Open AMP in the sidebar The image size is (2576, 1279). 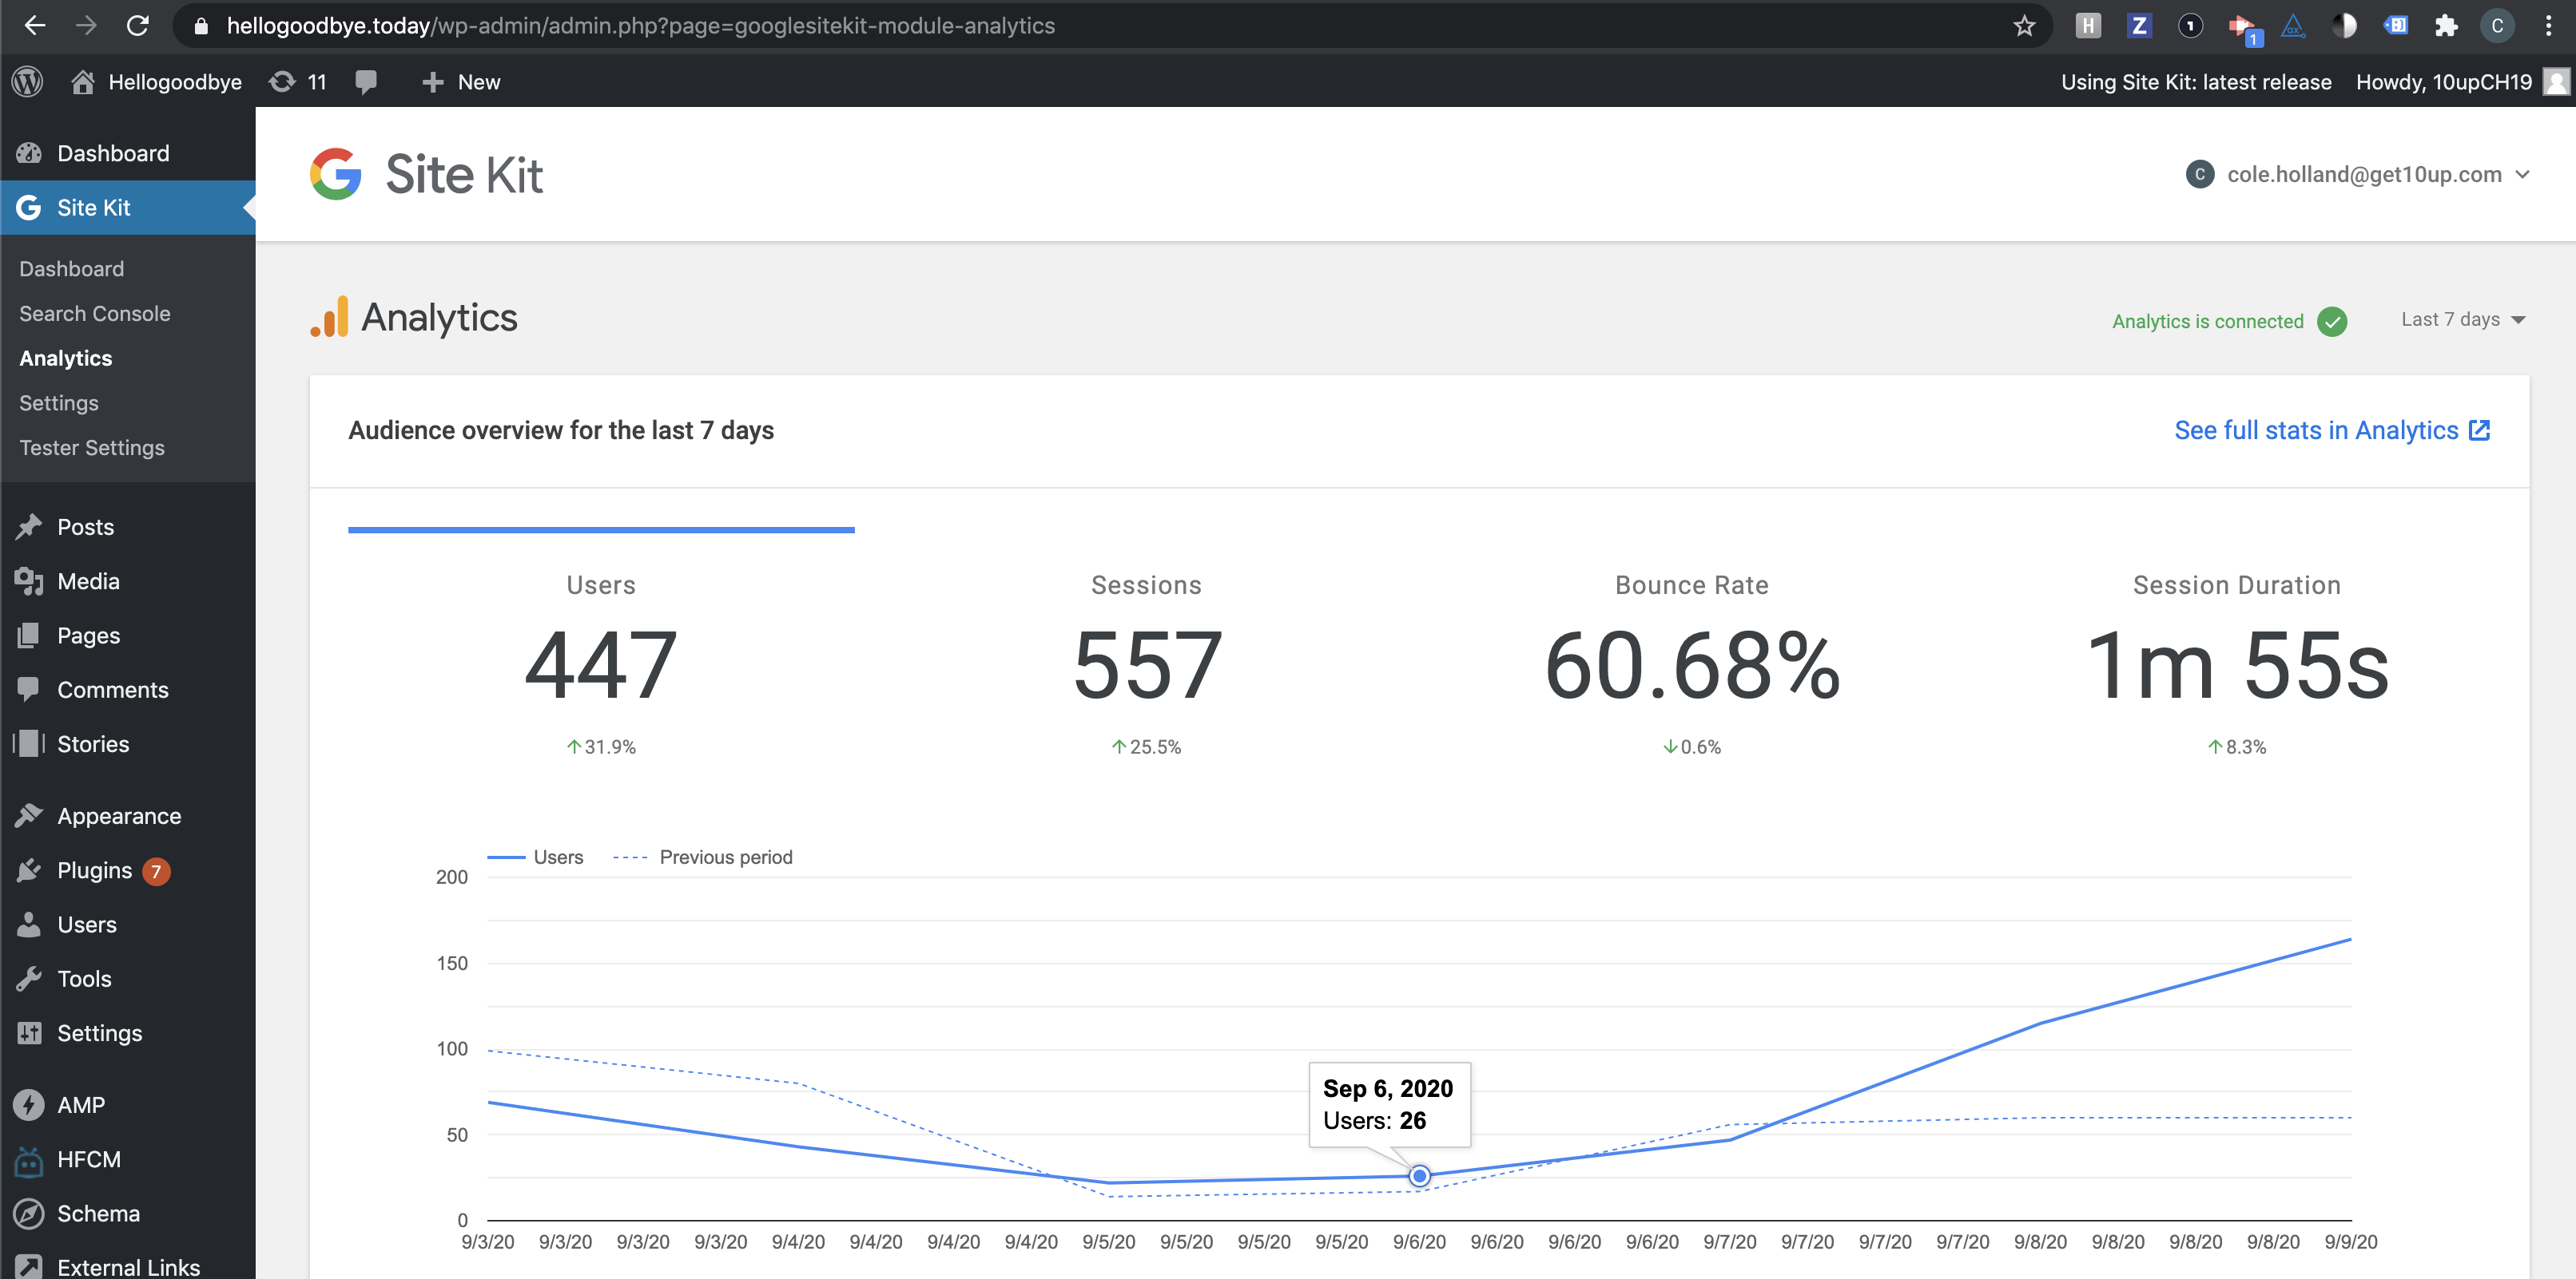click(x=80, y=1104)
